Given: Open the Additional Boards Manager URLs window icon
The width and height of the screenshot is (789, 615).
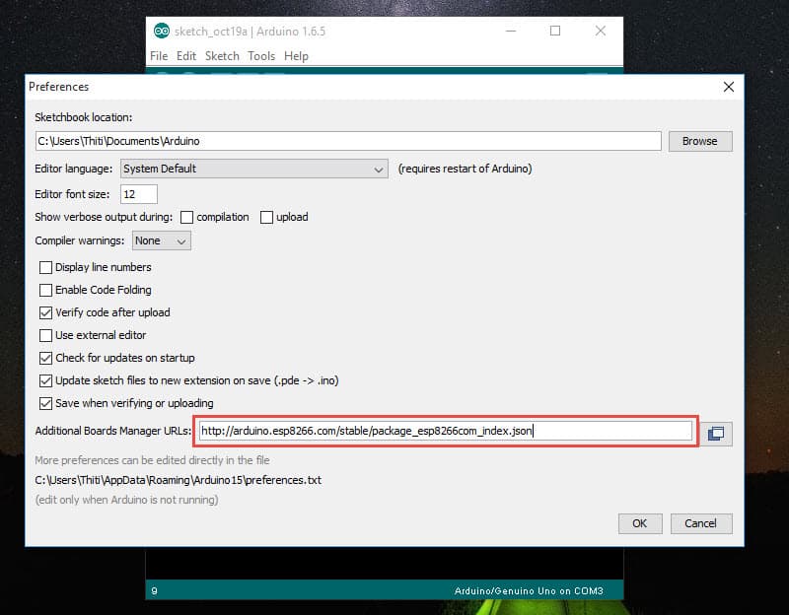Looking at the screenshot, I should 716,433.
